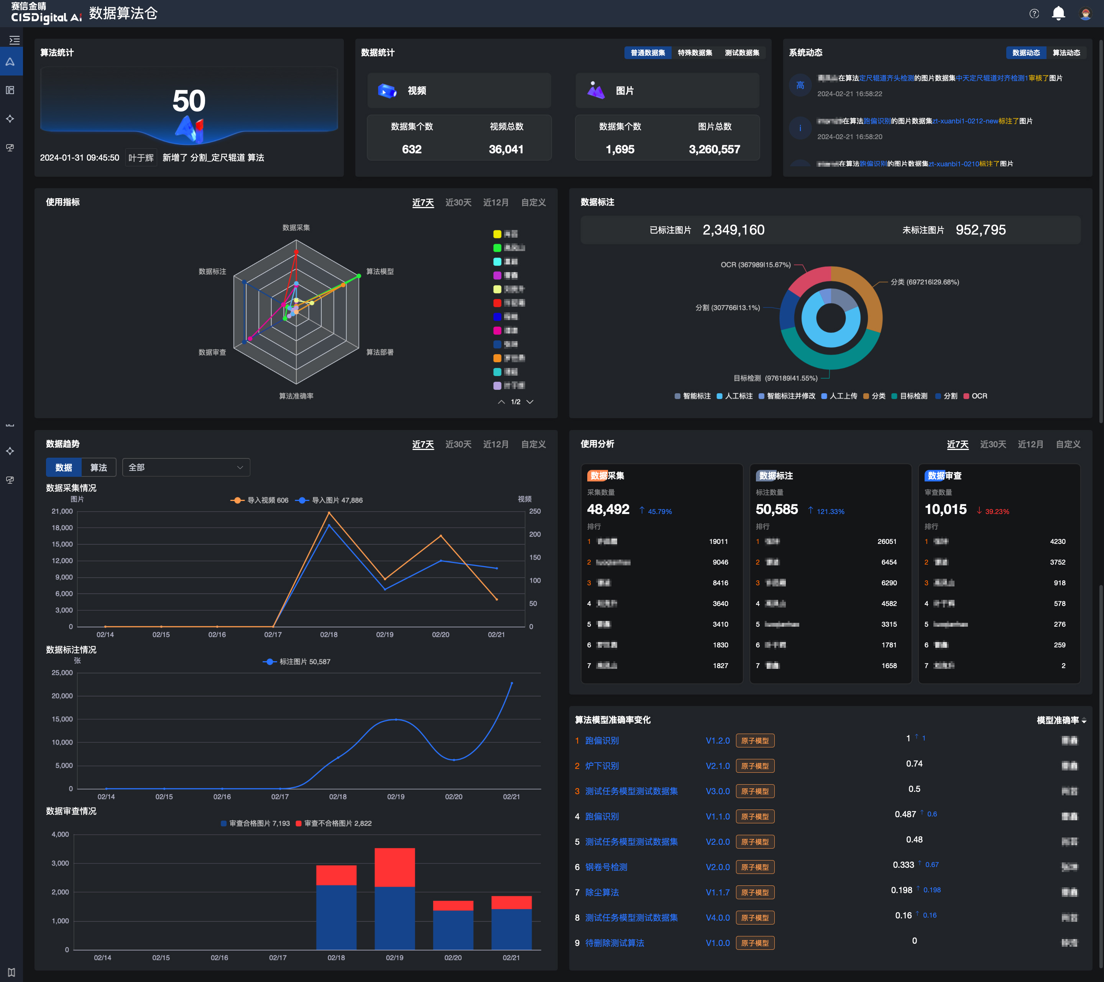Screen dimensions: 1104x982
Task: Open the 除尘算法 link
Action: pos(602,892)
